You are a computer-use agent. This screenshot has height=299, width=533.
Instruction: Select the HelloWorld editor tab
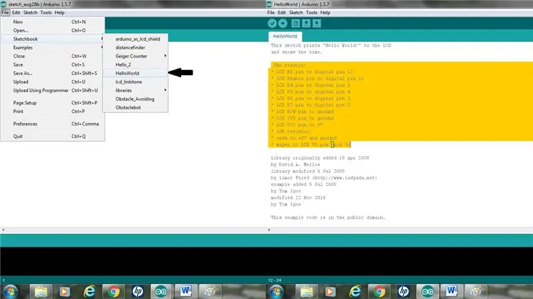[285, 37]
